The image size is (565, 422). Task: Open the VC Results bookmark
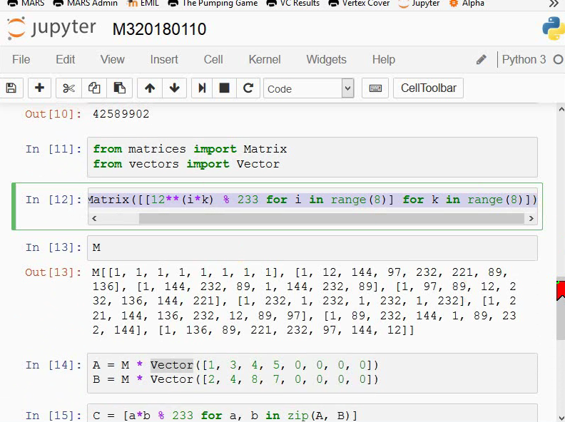point(293,4)
